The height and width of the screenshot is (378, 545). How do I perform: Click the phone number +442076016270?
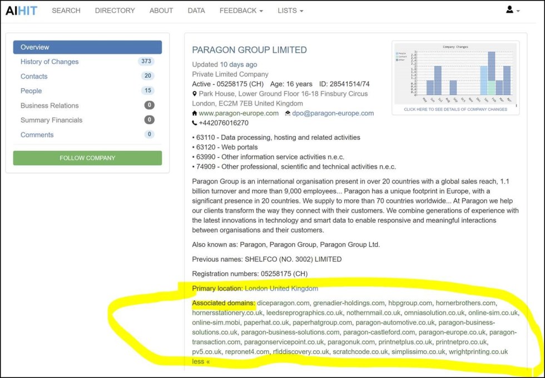224,123
